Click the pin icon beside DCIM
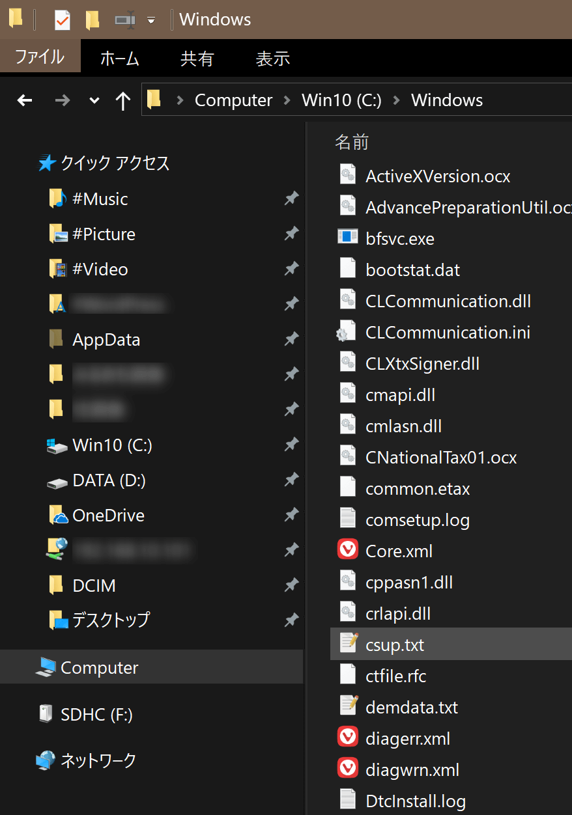The image size is (572, 815). point(291,586)
